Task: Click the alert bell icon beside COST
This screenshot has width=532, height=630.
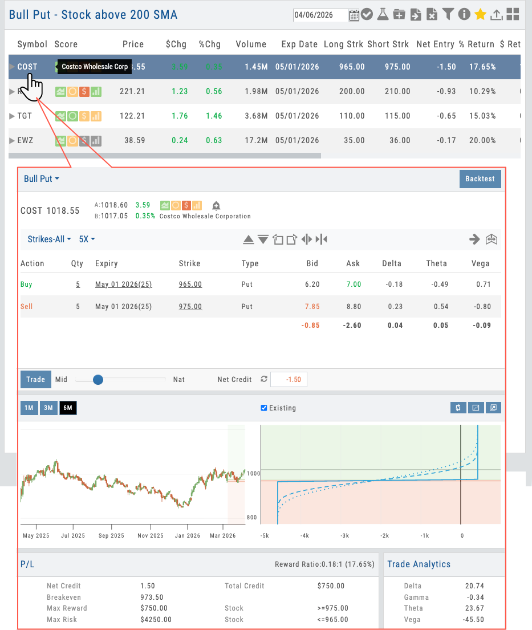Action: [x=216, y=206]
